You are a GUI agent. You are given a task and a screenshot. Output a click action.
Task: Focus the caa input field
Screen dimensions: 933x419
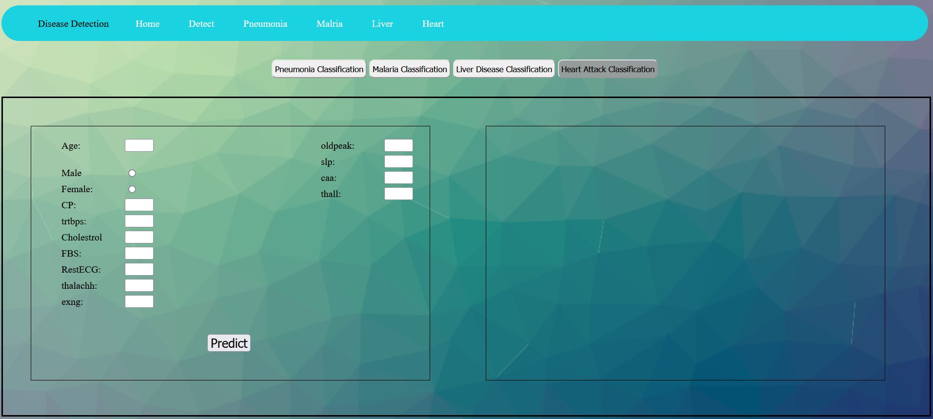(x=398, y=178)
